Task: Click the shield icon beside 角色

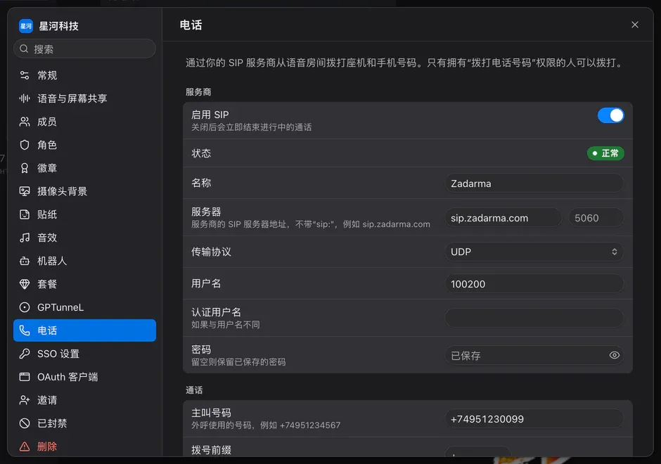Action: [25, 145]
